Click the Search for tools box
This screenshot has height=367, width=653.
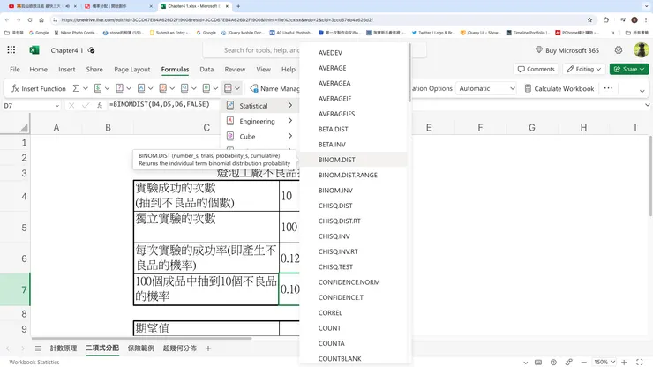click(x=251, y=50)
